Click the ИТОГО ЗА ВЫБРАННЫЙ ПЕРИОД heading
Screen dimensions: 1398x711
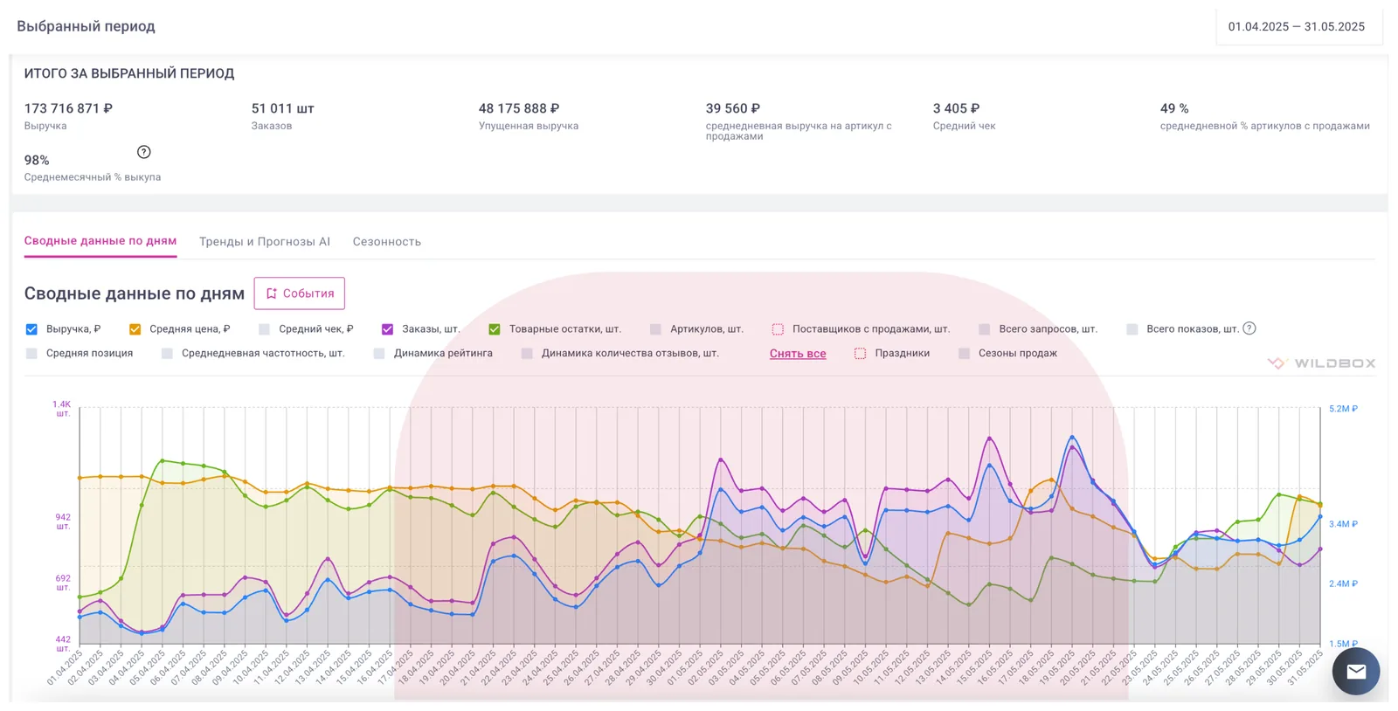click(129, 73)
